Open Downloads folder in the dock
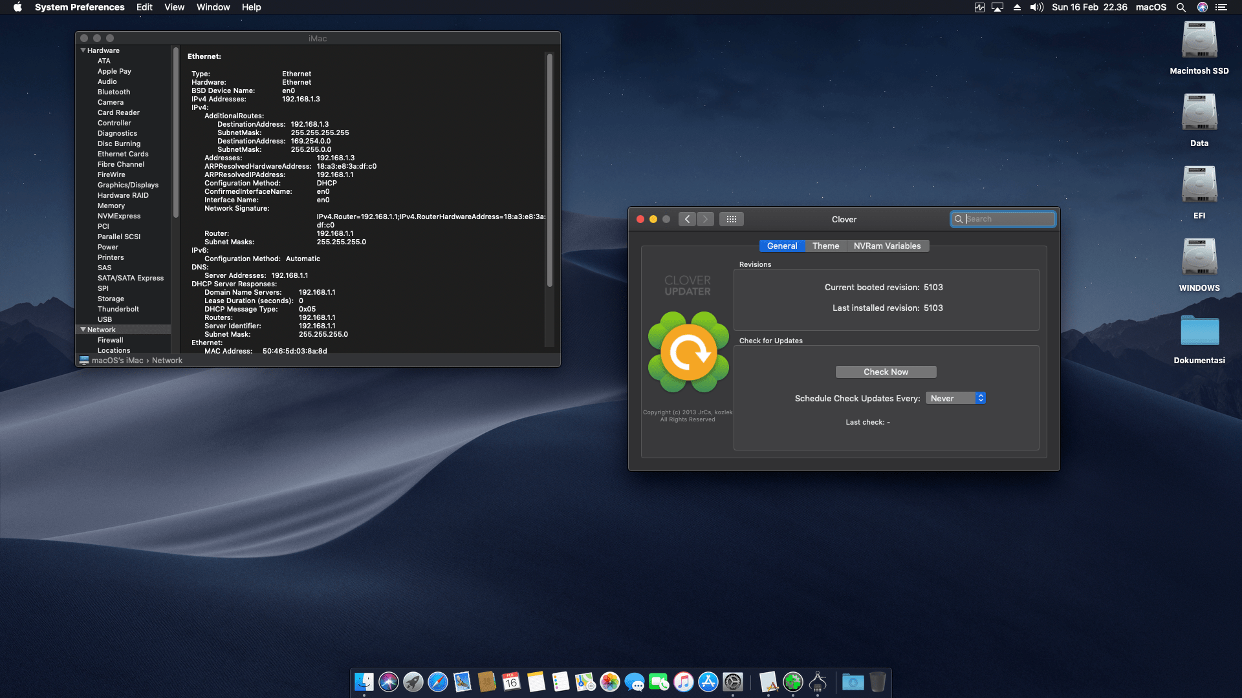 pyautogui.click(x=853, y=682)
